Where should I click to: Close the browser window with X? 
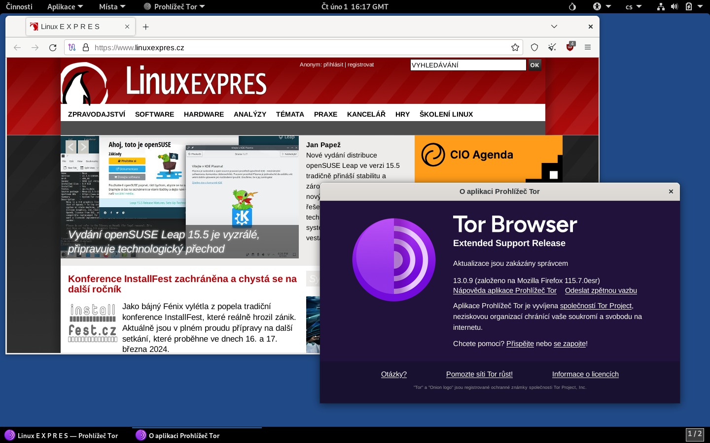(590, 27)
